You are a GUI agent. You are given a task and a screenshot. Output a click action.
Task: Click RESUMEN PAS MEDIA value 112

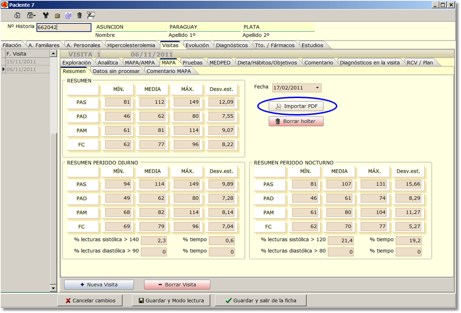pyautogui.click(x=152, y=102)
